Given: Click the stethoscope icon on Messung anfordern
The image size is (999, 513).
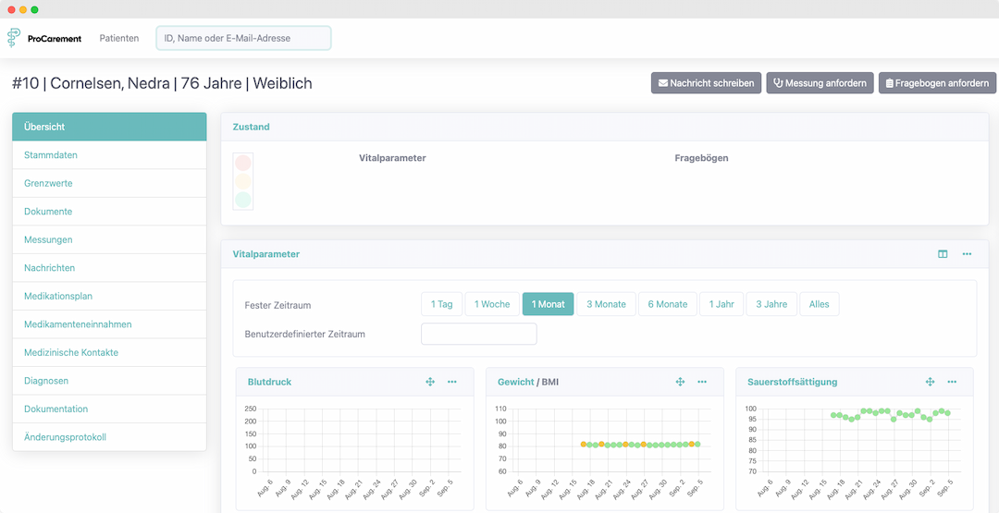Looking at the screenshot, I should tap(778, 83).
